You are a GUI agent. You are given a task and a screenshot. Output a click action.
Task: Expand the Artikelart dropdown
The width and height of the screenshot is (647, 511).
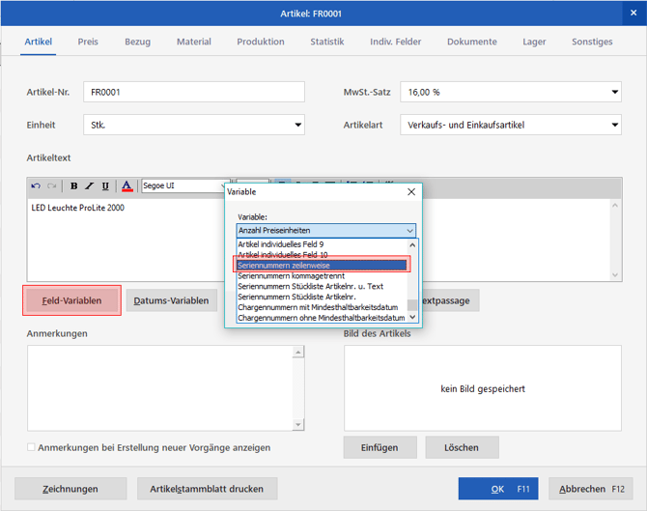pyautogui.click(x=614, y=125)
